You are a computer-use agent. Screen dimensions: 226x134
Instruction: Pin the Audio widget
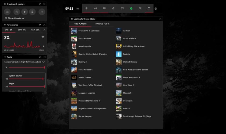[40, 57]
